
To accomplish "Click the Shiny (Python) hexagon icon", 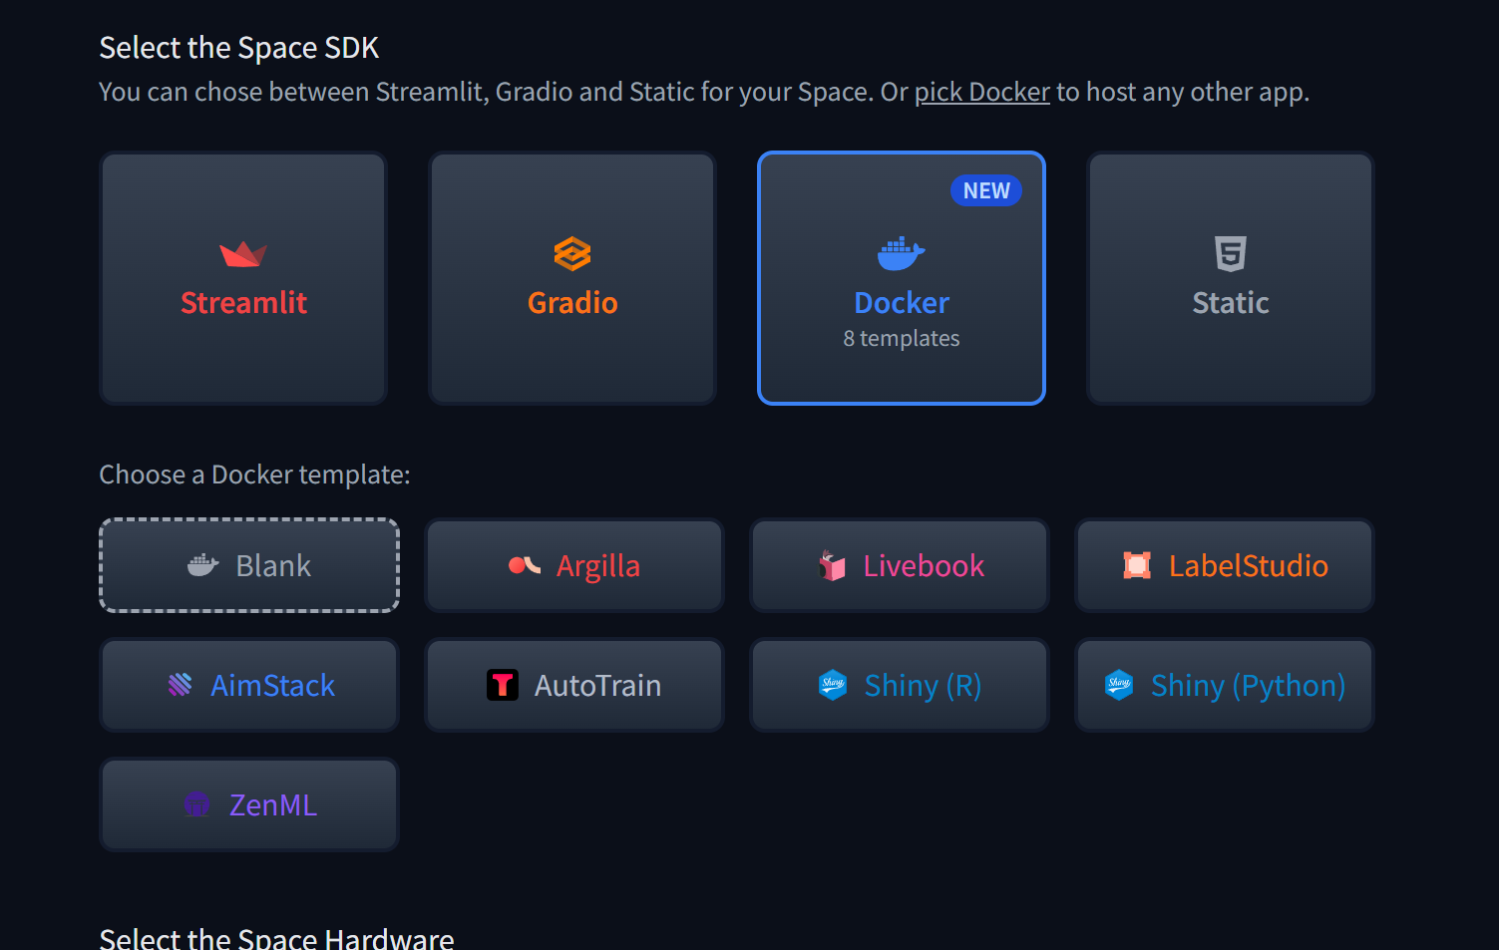I will coord(1119,685).
